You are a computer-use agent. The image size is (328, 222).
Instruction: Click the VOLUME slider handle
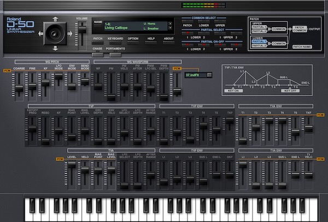tap(82, 29)
